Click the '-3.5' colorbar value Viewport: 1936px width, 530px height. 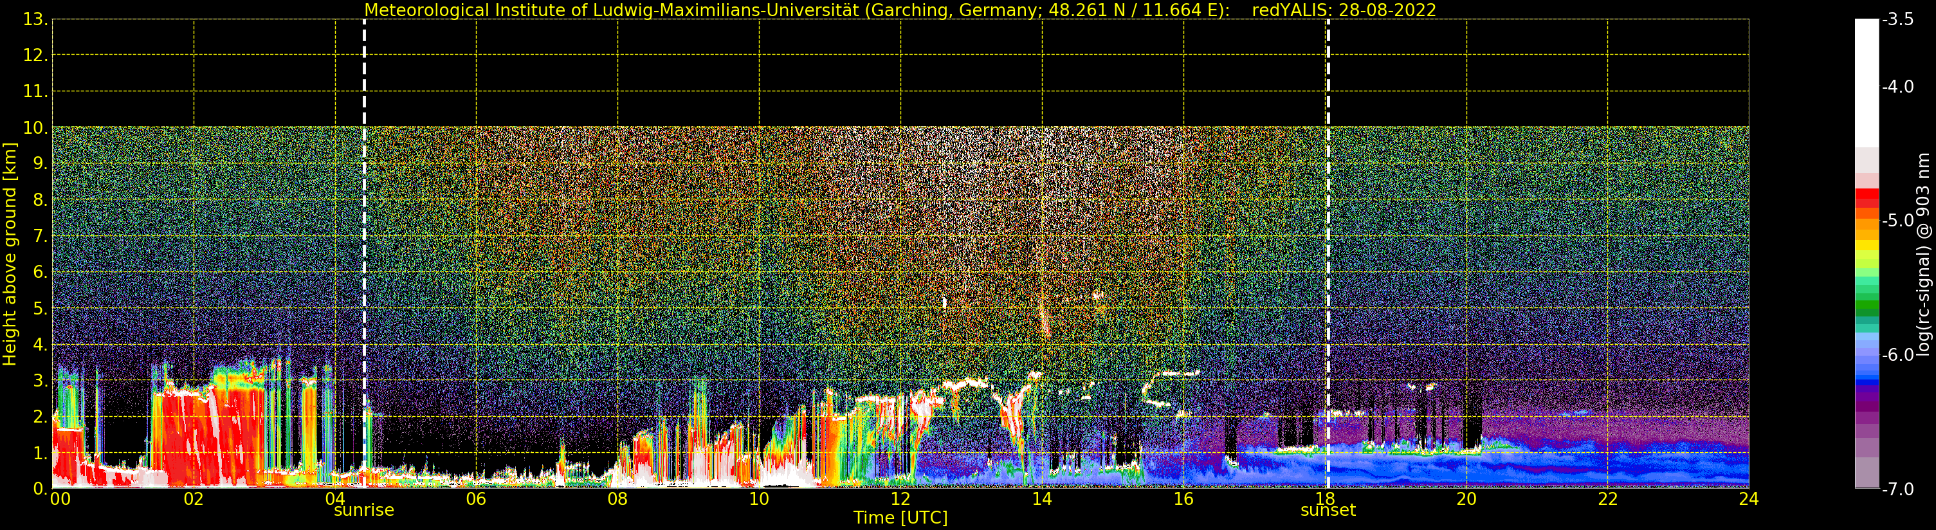tap(1897, 19)
